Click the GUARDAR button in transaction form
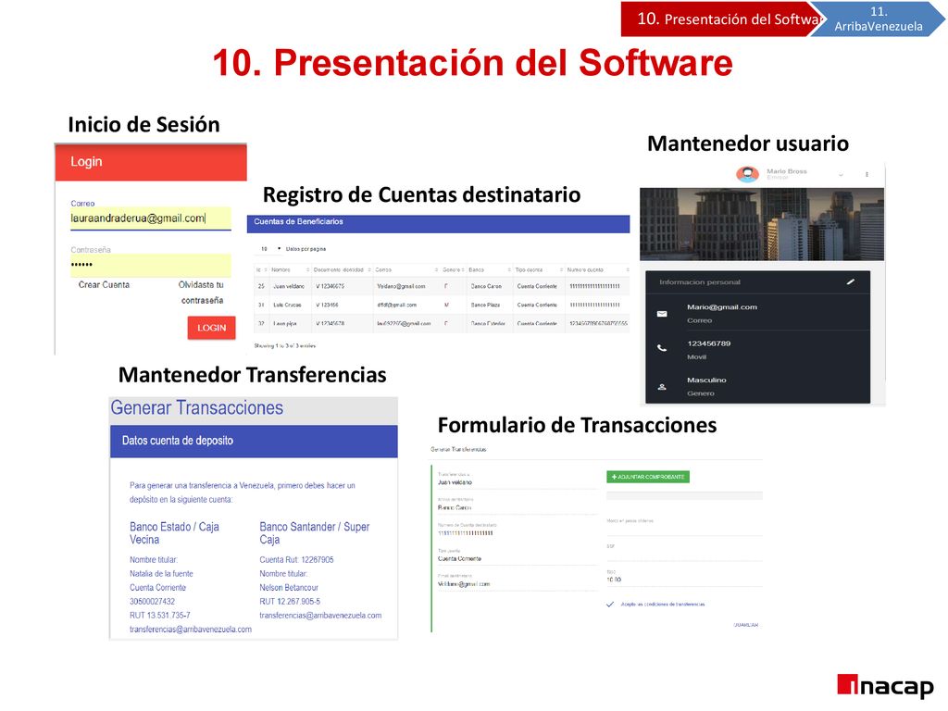This screenshot has height=711, width=948. point(745,625)
